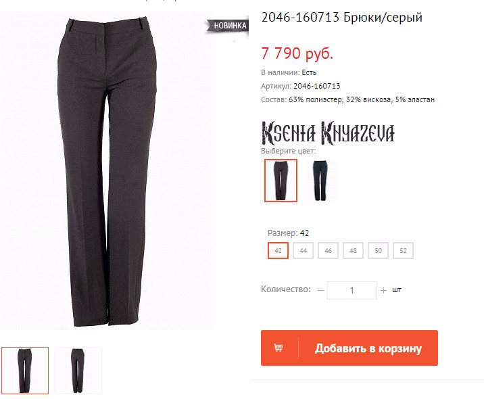
Task: Select size 46
Action: tap(328, 250)
